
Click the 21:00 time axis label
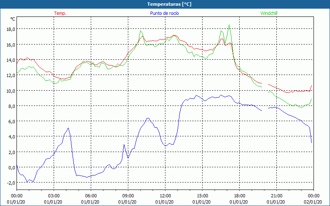[276, 196]
